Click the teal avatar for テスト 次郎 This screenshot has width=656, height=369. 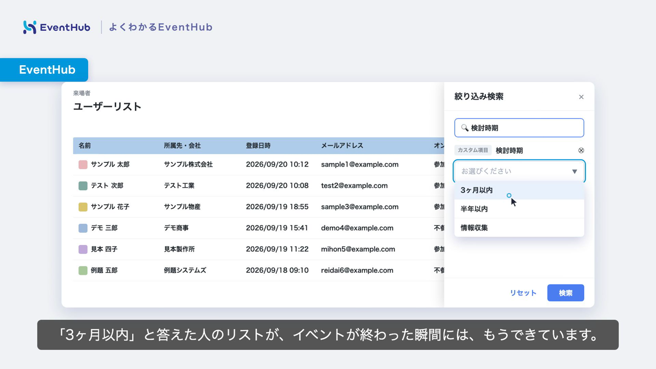point(83,186)
